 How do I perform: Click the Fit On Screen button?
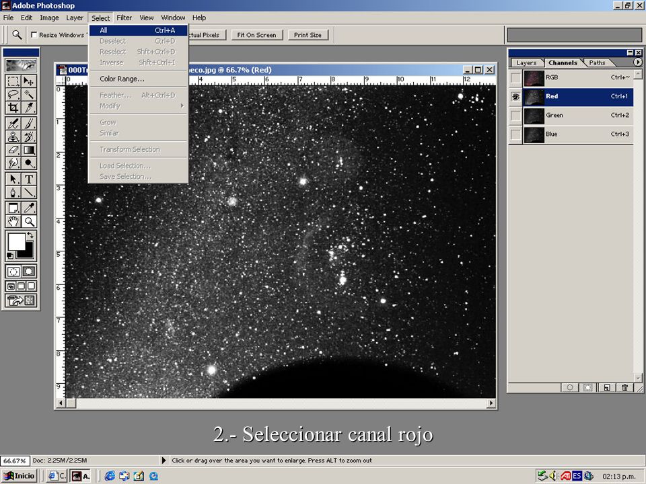(256, 35)
